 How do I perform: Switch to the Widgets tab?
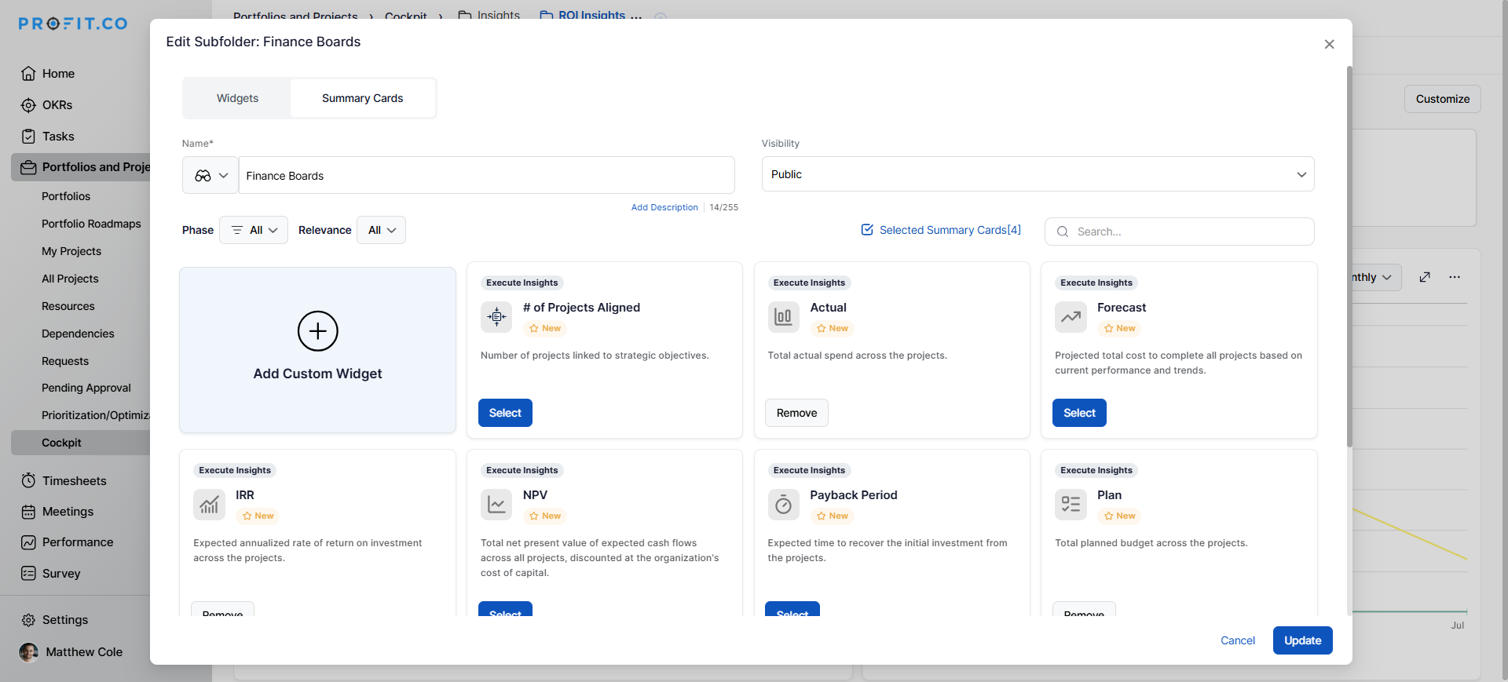[237, 98]
